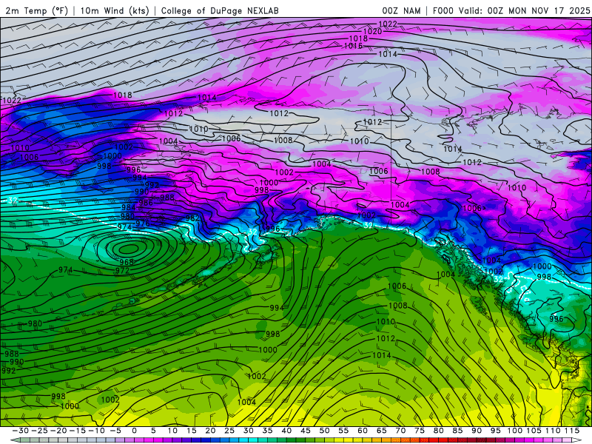
Task: Click the 982 isobar label
Action: coord(192,218)
